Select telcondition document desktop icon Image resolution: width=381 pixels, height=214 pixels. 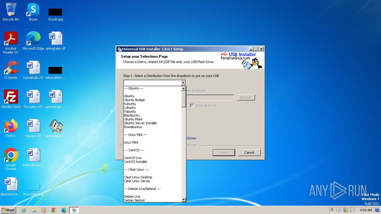(x=55, y=72)
